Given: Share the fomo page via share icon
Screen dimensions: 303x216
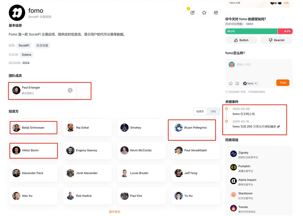Looking at the screenshot, I should click(x=216, y=13).
